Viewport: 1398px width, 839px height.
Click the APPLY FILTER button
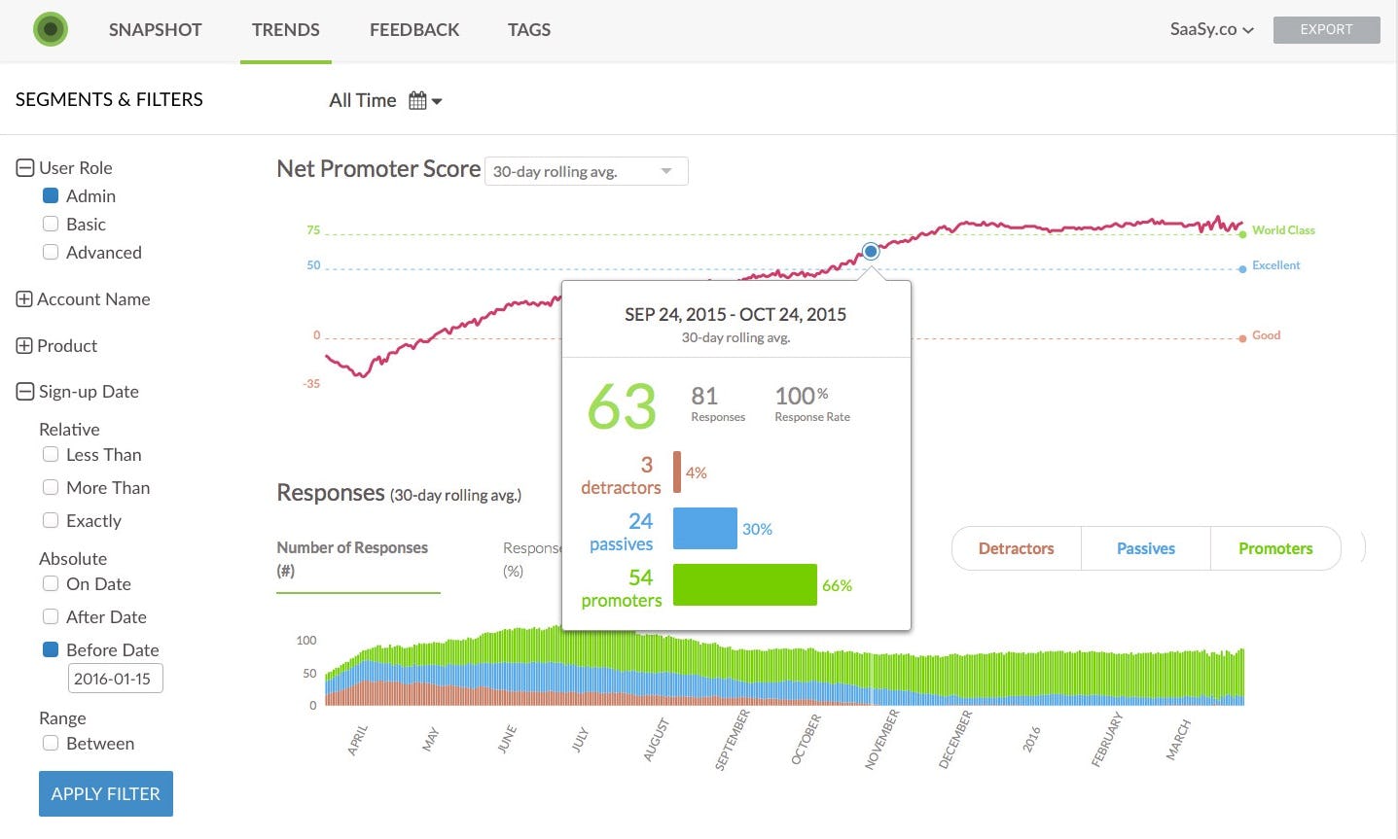click(106, 793)
